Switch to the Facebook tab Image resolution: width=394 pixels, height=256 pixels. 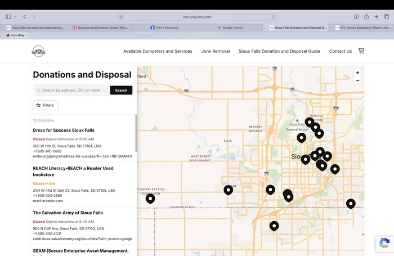tap(164, 27)
